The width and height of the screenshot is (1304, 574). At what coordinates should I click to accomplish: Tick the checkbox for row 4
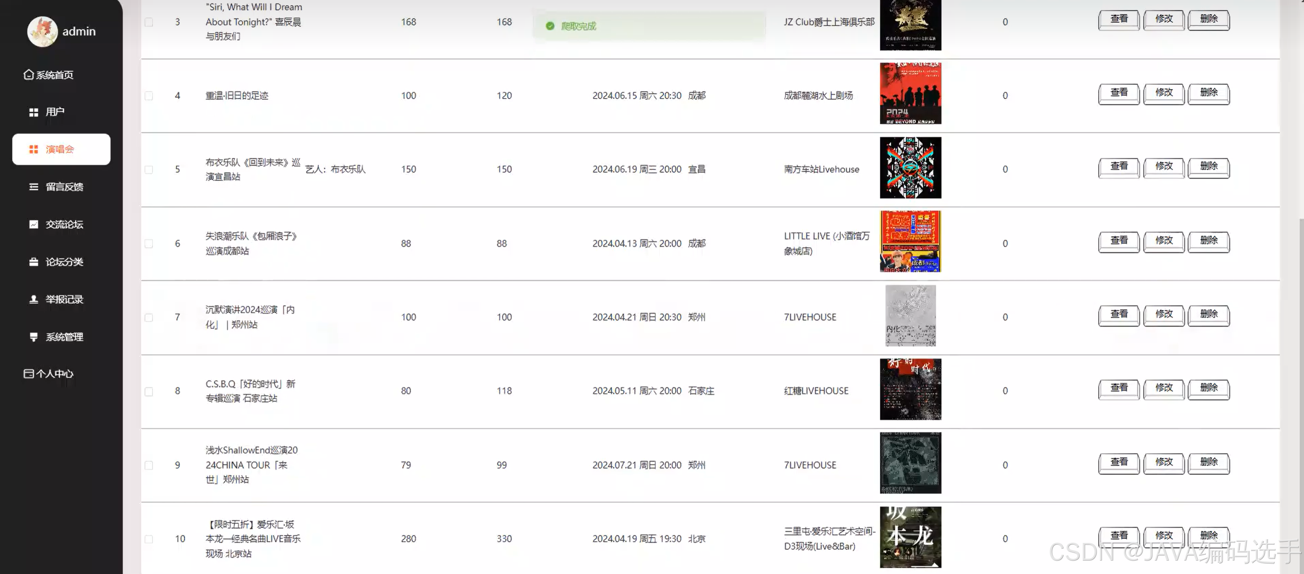coord(149,96)
